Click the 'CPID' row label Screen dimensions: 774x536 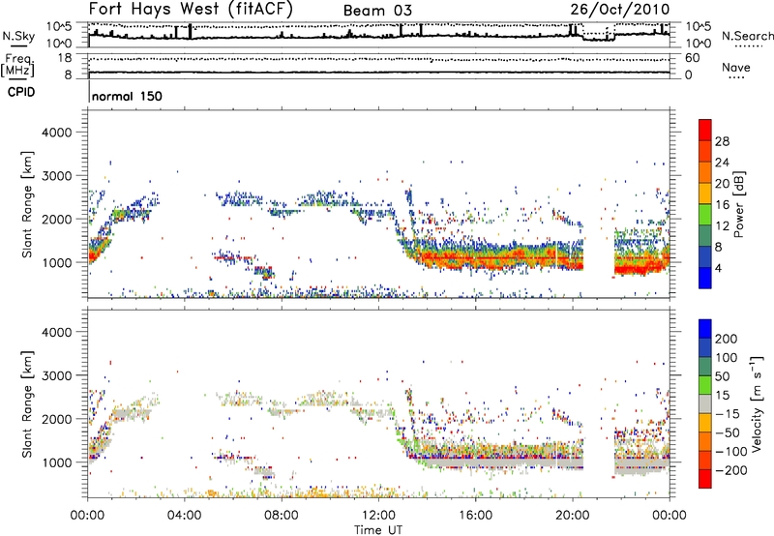point(21,92)
